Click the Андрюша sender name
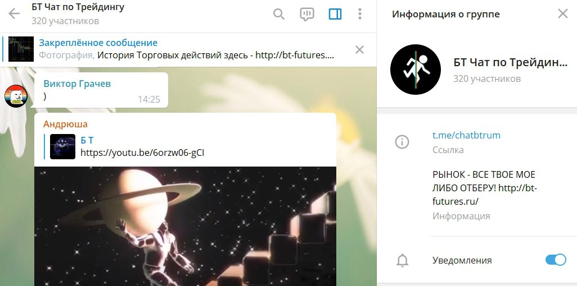Image resolution: width=577 pixels, height=286 pixels. 65,124
